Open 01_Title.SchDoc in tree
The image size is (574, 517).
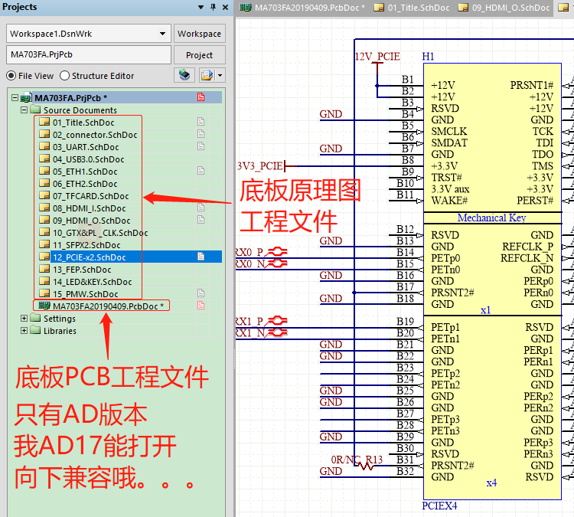[x=83, y=123]
